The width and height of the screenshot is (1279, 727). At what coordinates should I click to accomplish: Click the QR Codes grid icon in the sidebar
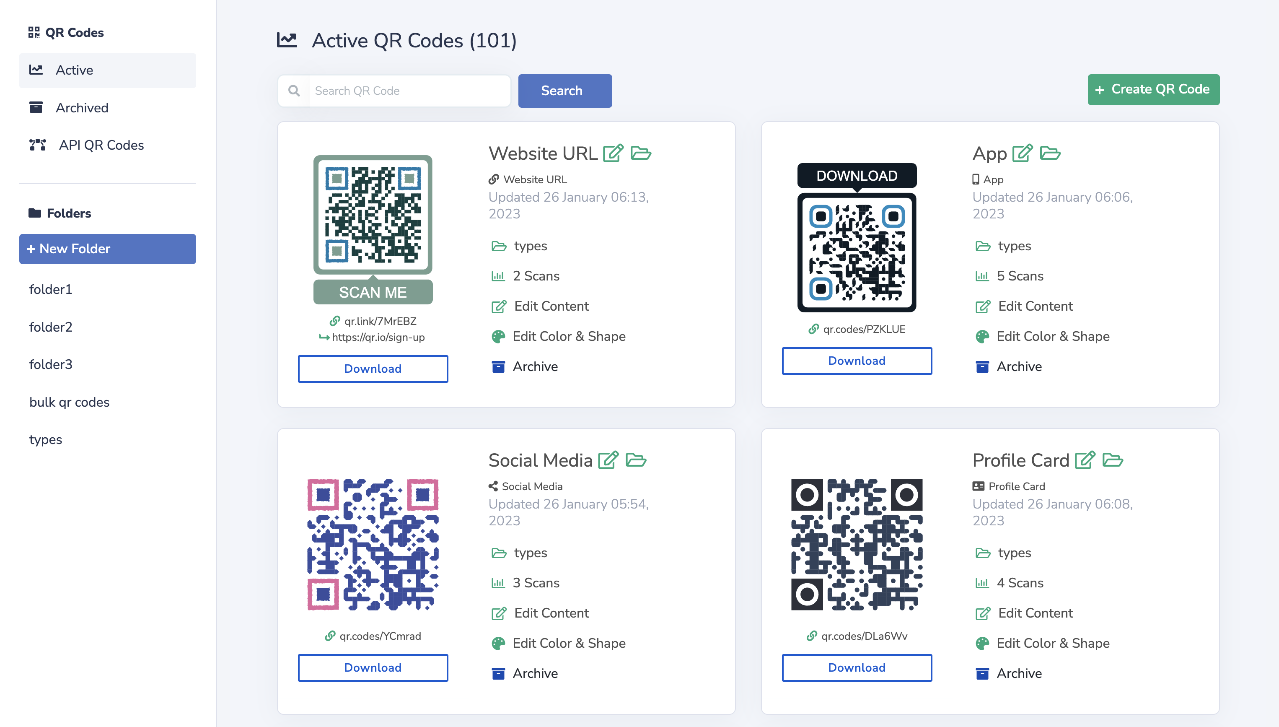coord(34,32)
